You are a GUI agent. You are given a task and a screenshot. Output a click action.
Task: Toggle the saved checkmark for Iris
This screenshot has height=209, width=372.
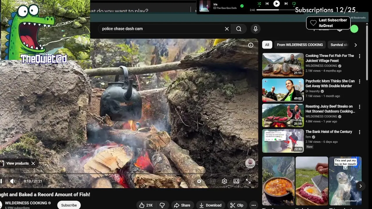(242, 6)
